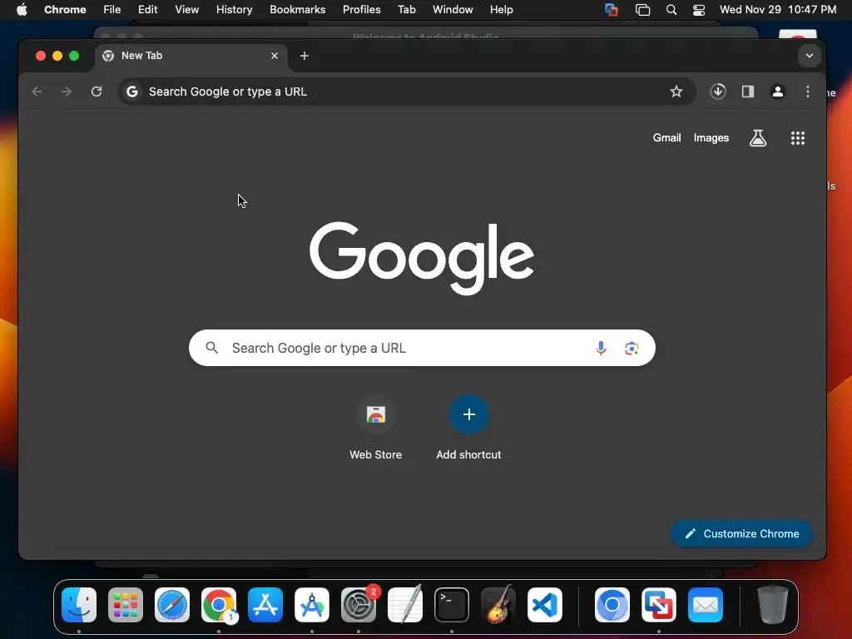Open the Apple menu

22,9
